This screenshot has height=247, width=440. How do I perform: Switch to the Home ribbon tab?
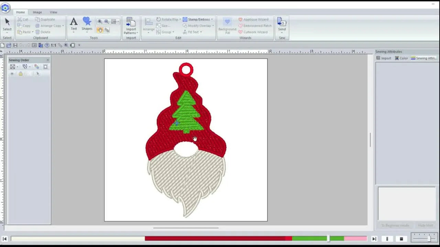point(20,12)
